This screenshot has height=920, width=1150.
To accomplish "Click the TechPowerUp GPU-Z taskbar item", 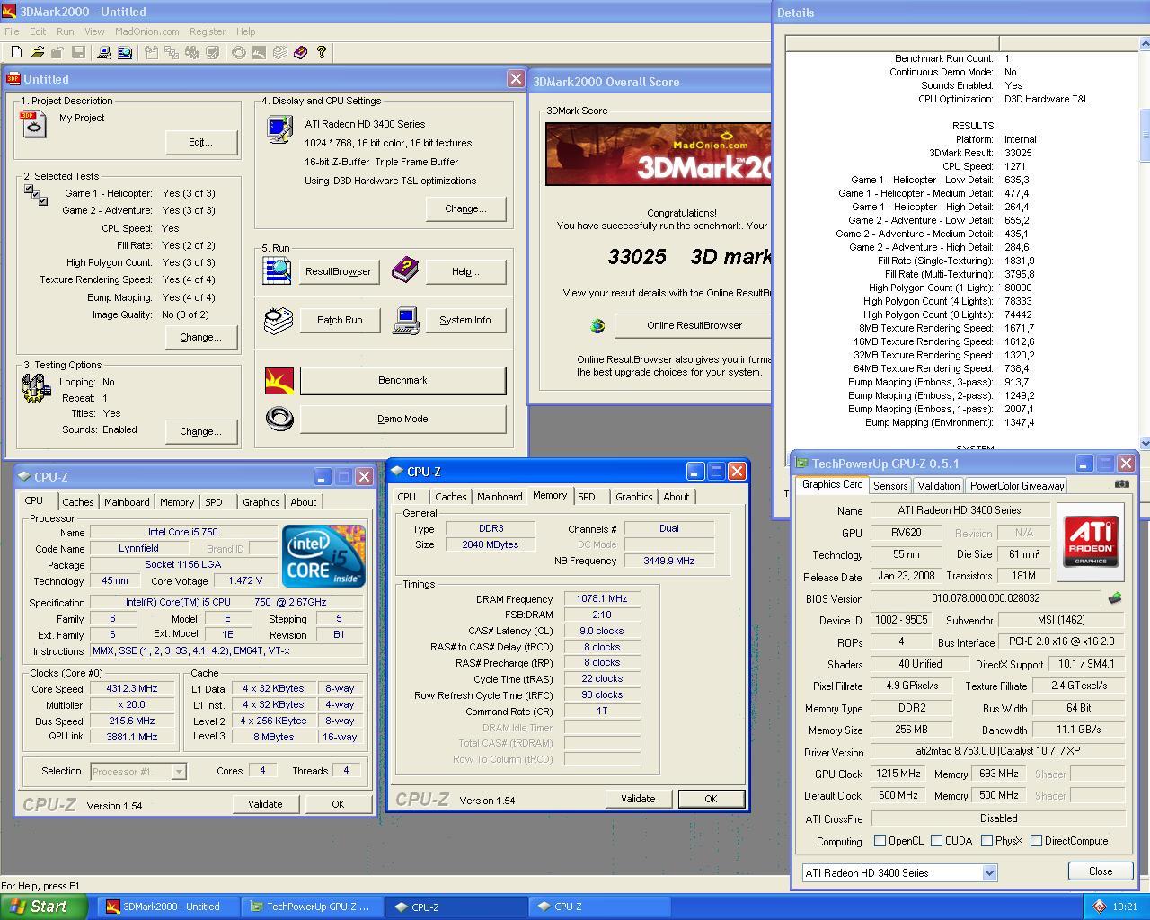I will coord(312,907).
